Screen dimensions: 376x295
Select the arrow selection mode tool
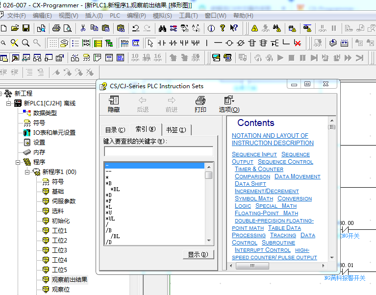150,43
